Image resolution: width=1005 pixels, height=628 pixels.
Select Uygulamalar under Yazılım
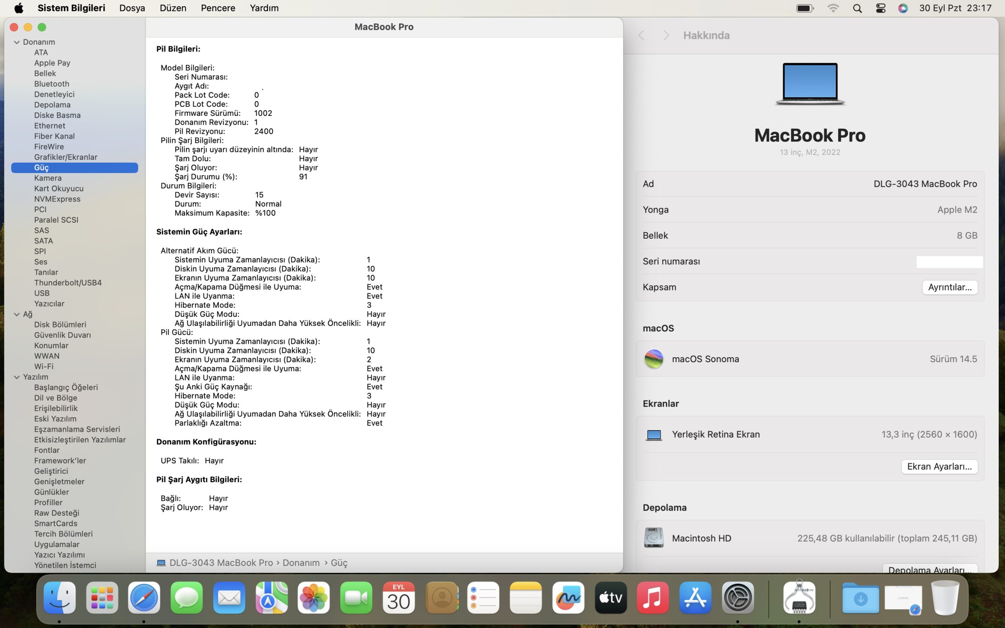point(57,544)
